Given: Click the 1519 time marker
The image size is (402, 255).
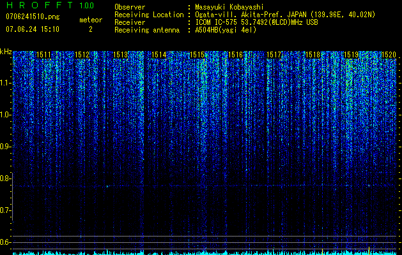Looking at the screenshot, I should (x=351, y=55).
